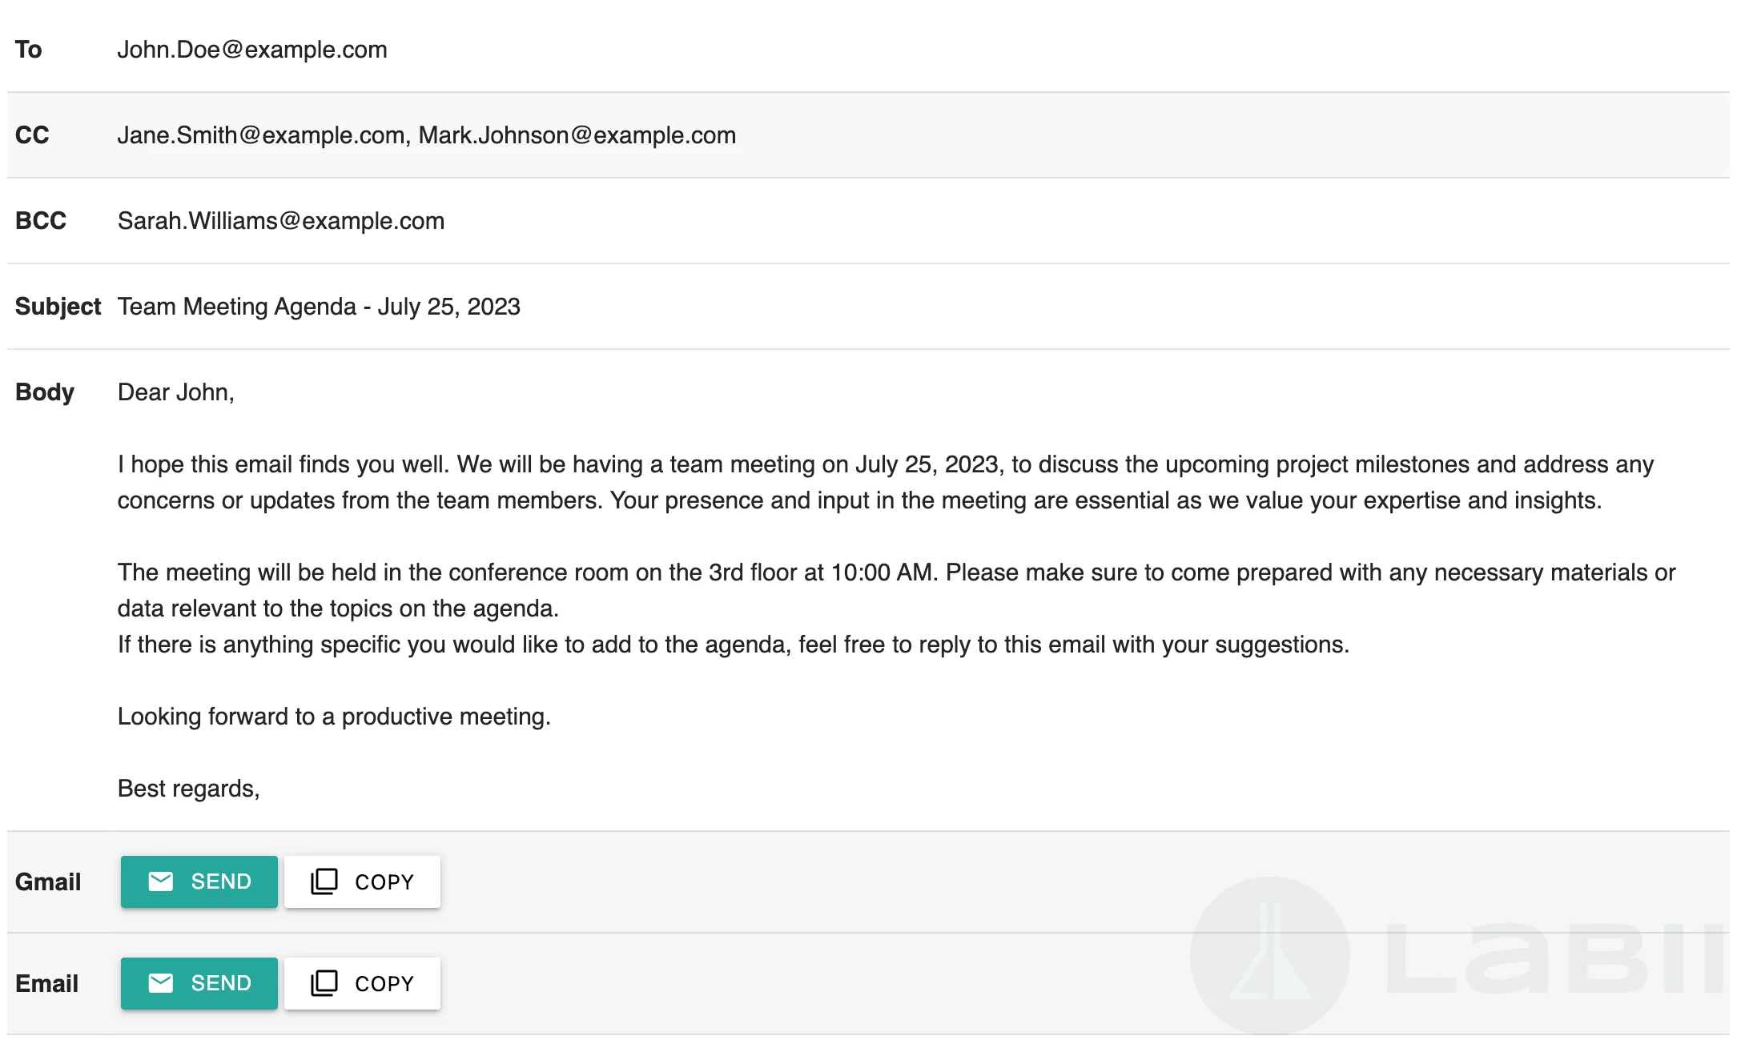Click the envelope icon in Gmail's Send button
This screenshot has width=1741, height=1044.
[x=161, y=881]
